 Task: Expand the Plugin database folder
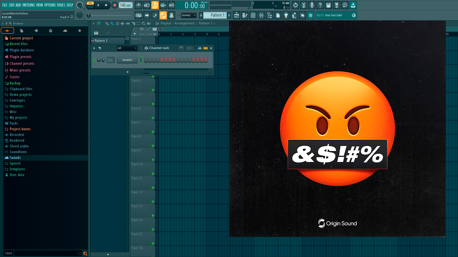22,50
